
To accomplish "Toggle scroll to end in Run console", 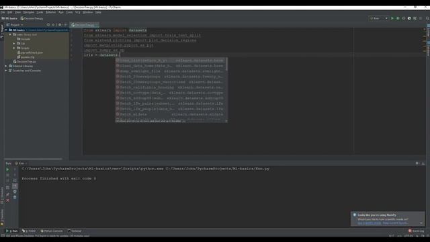I will [x=15, y=186].
